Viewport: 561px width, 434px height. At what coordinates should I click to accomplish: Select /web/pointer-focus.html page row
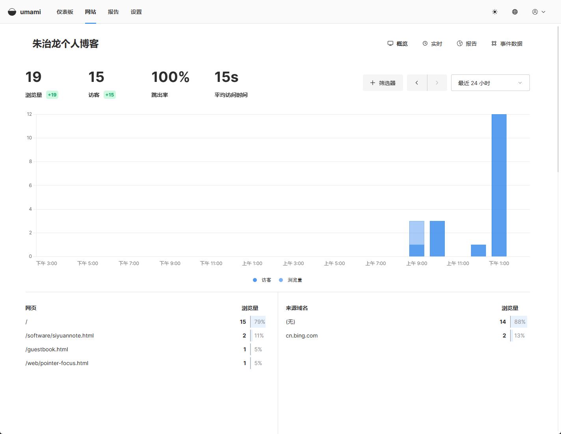[145, 363]
